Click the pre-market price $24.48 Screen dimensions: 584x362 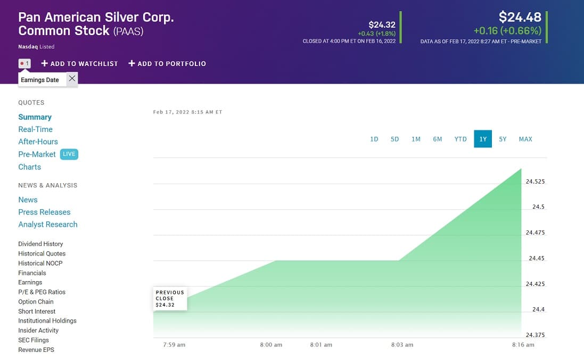(x=520, y=17)
